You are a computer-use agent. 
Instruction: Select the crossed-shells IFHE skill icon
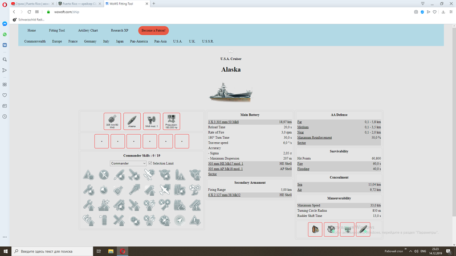pos(119,220)
